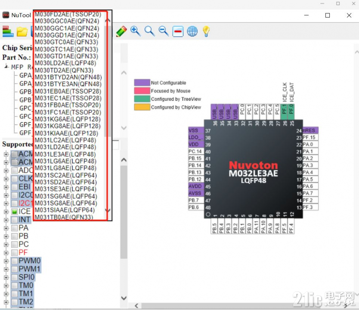This screenshot has height=310, width=359.
Task: Enable the SPI0 module checkbox
Action: pos(15,277)
